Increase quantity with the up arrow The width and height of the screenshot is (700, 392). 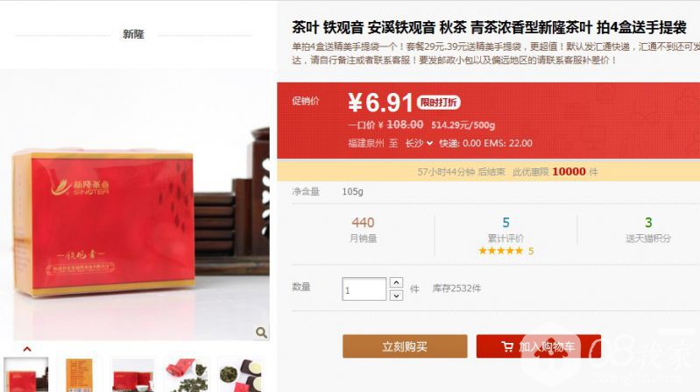coord(396,282)
